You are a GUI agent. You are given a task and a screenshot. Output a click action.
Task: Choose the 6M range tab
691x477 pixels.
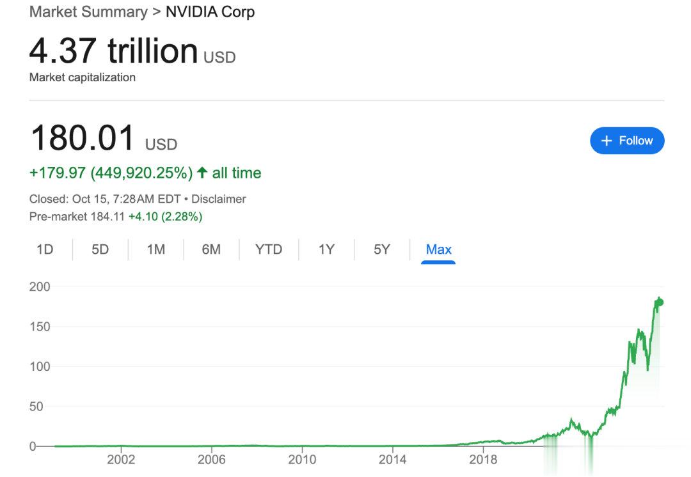(x=211, y=249)
